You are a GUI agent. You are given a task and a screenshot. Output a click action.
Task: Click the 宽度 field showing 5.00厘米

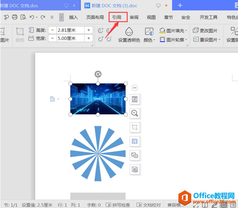click(70, 38)
